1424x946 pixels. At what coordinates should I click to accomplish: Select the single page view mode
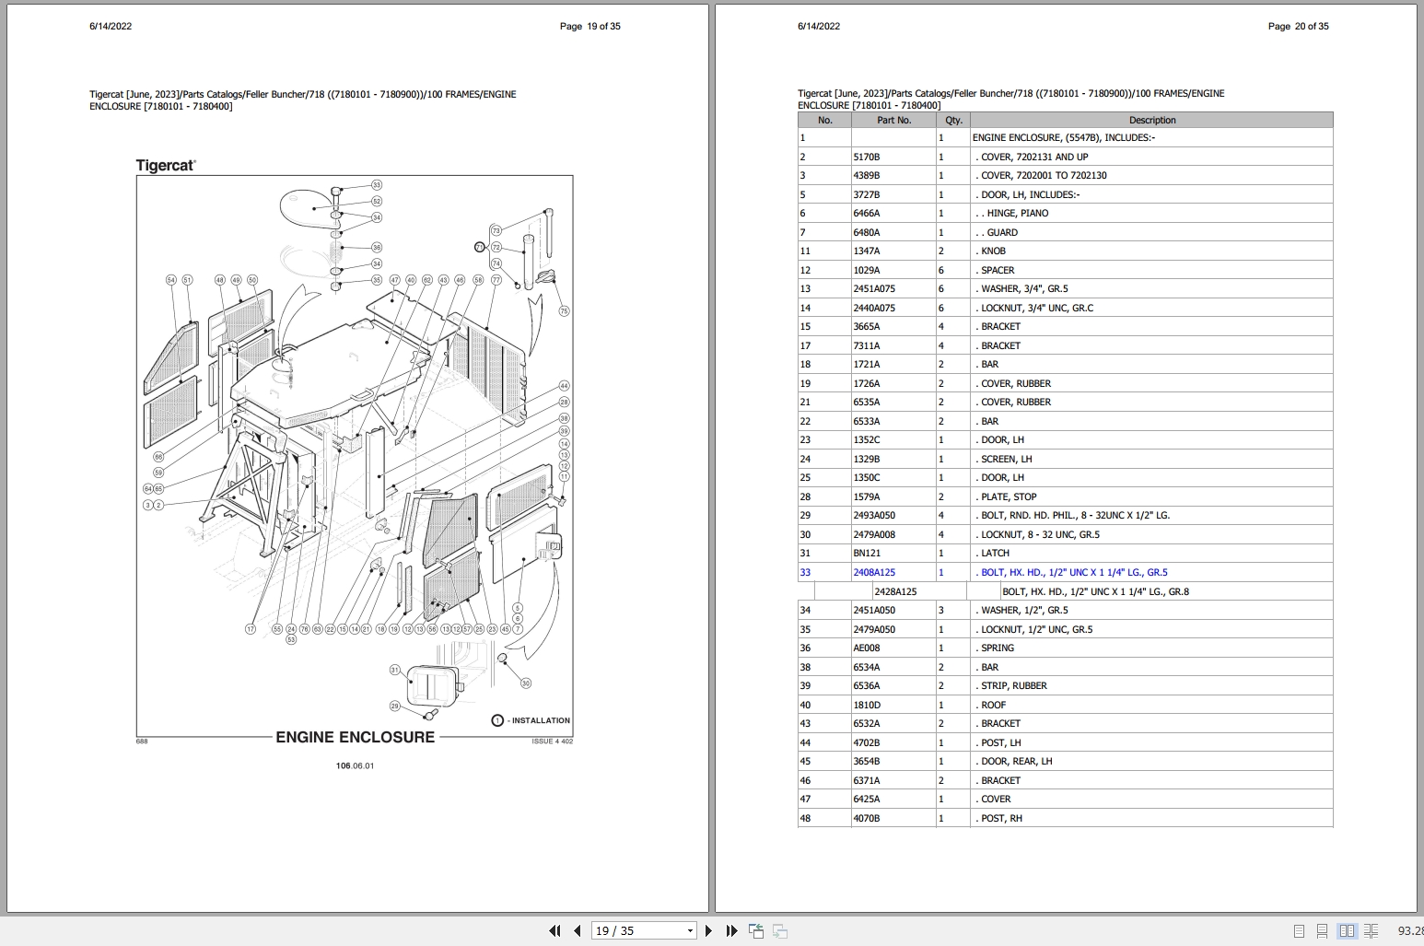1301,931
